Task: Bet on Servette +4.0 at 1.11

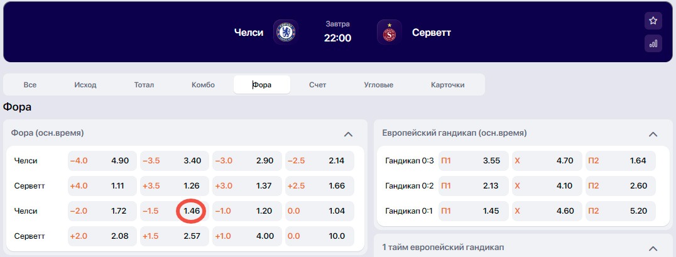Action: point(102,186)
